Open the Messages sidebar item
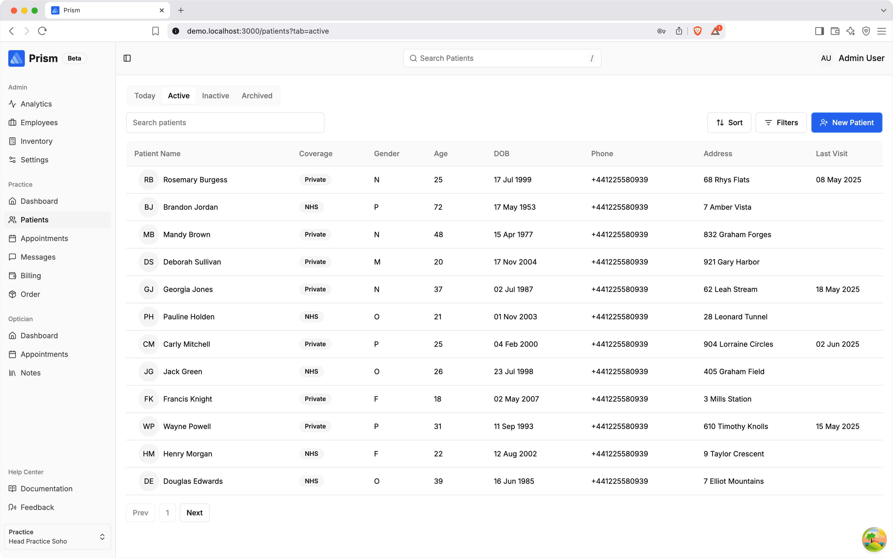 [38, 257]
